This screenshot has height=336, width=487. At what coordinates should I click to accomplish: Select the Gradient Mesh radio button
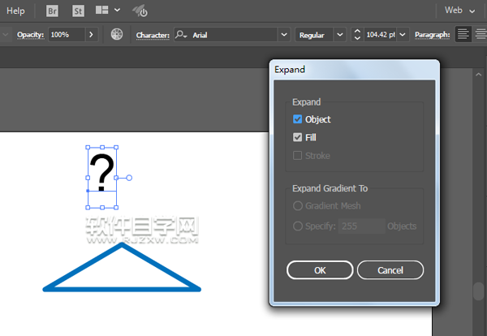298,206
